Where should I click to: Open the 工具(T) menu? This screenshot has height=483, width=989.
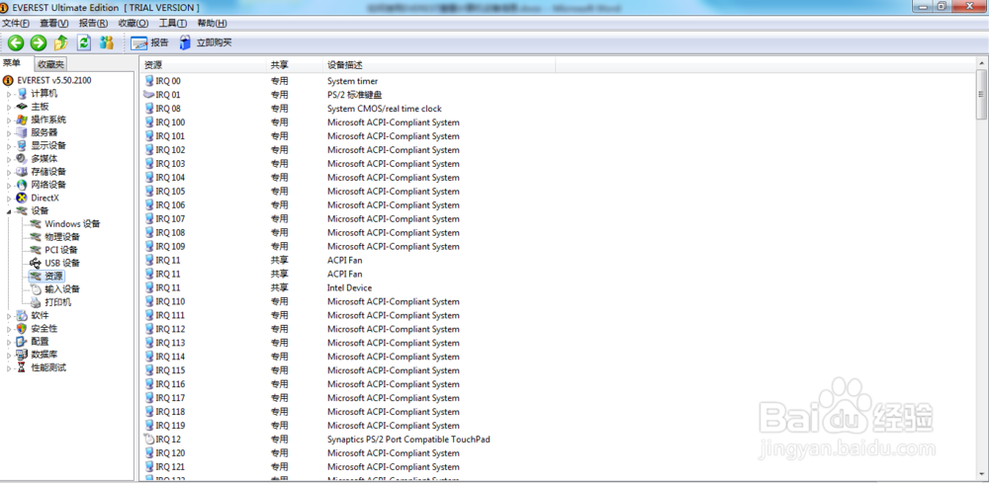[172, 24]
